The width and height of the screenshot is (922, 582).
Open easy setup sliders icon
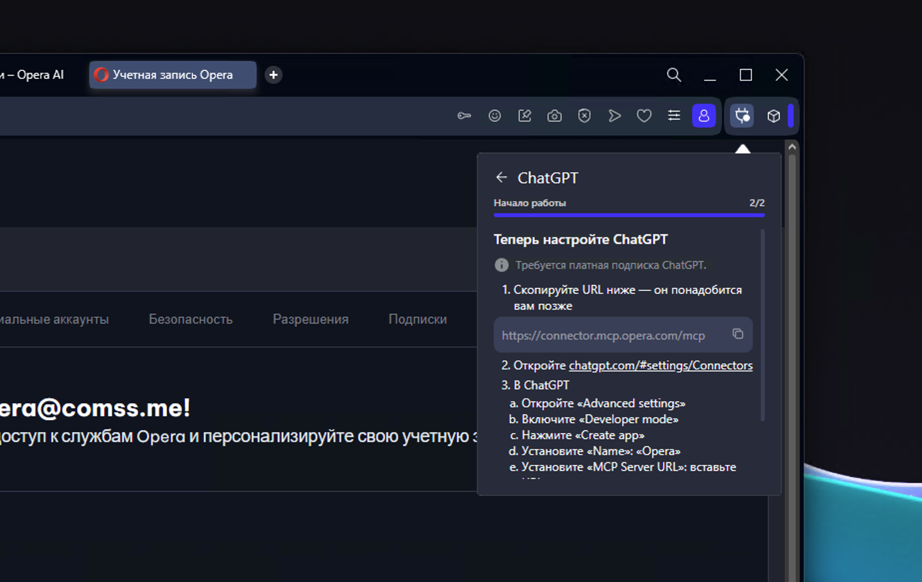674,116
